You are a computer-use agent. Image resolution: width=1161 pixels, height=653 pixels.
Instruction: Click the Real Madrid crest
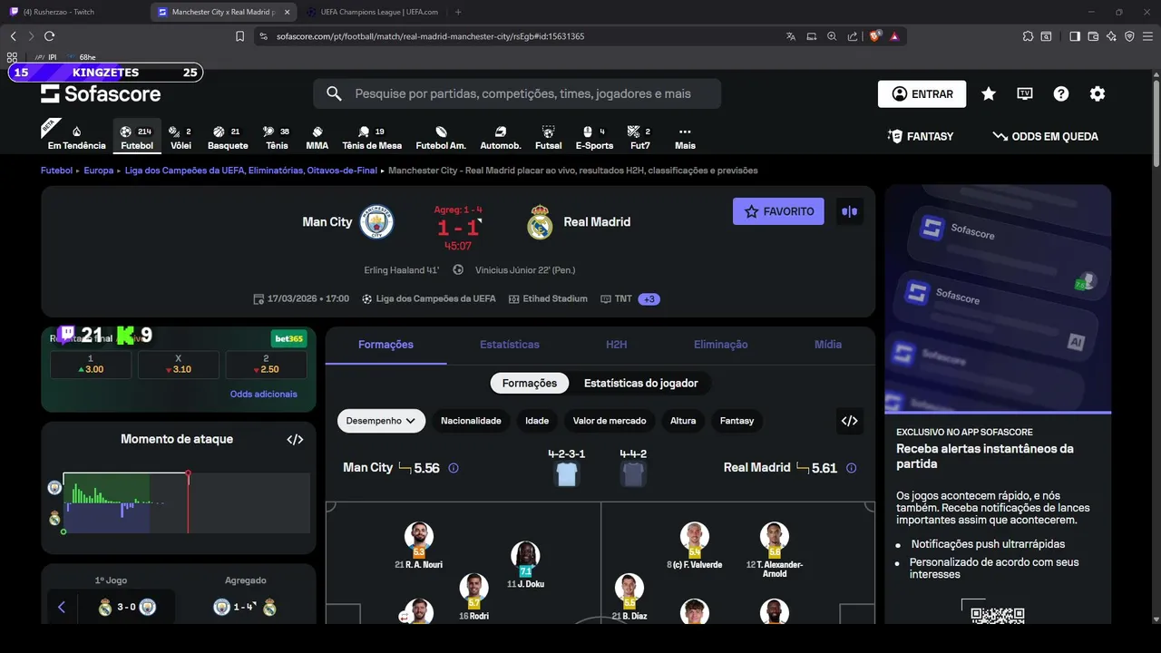(x=540, y=222)
